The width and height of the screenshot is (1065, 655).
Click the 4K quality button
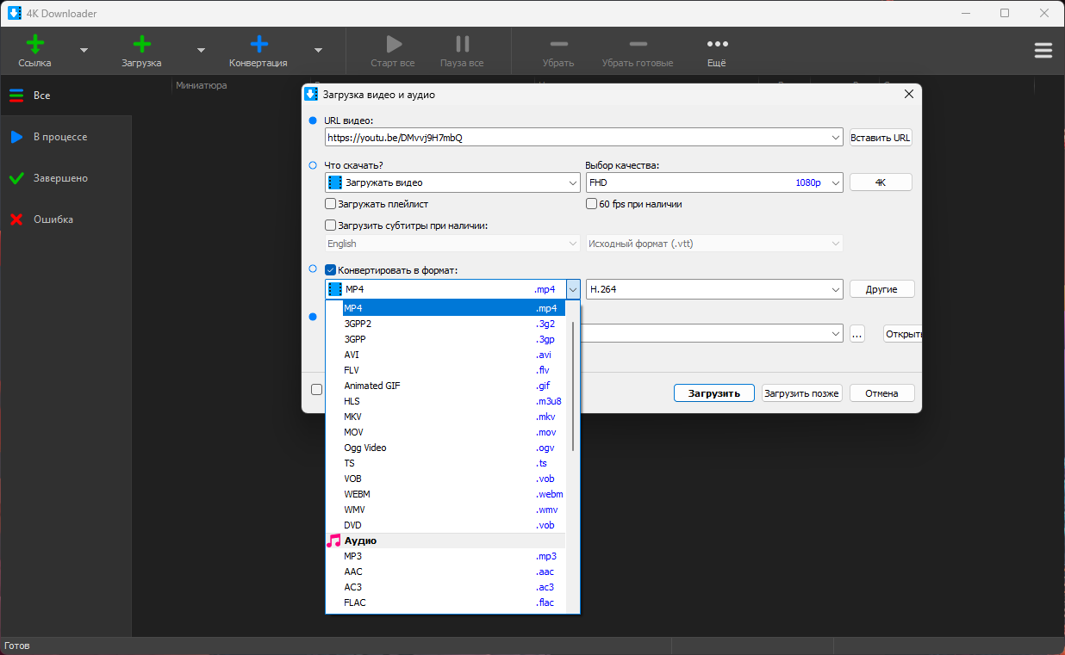click(x=881, y=182)
